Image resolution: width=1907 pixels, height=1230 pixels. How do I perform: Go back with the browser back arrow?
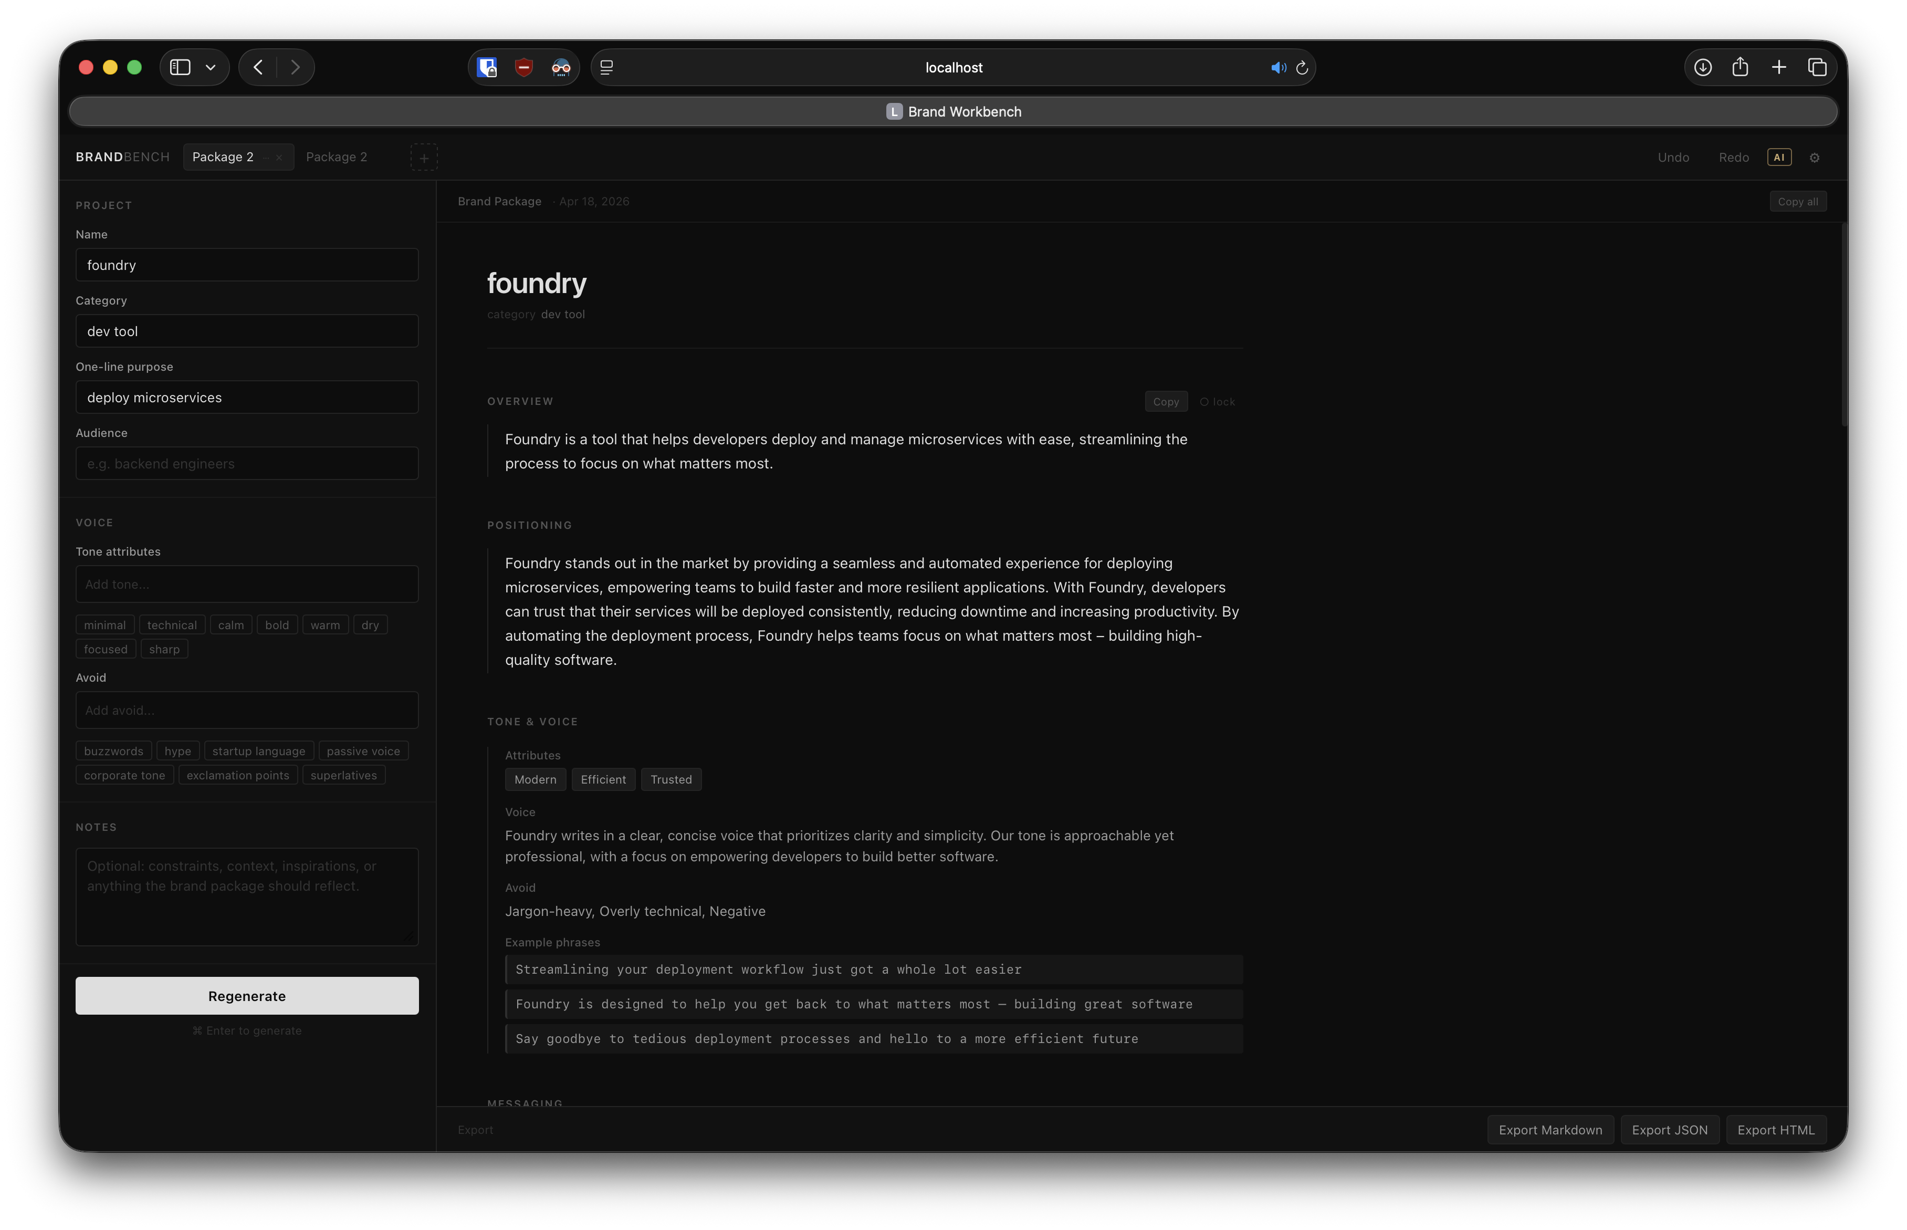(258, 67)
